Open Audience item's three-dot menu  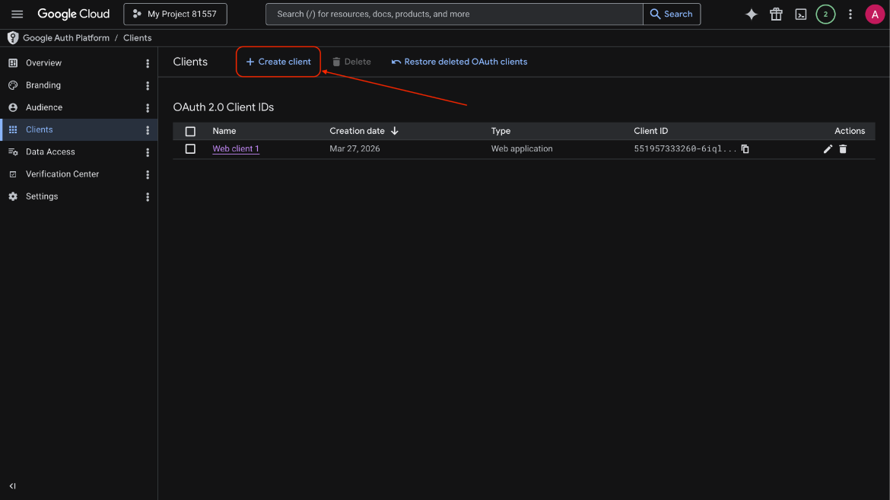(148, 107)
